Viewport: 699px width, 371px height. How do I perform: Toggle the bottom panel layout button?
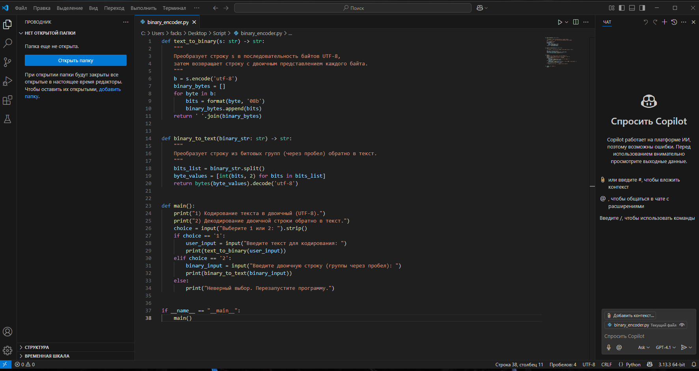click(x=632, y=8)
